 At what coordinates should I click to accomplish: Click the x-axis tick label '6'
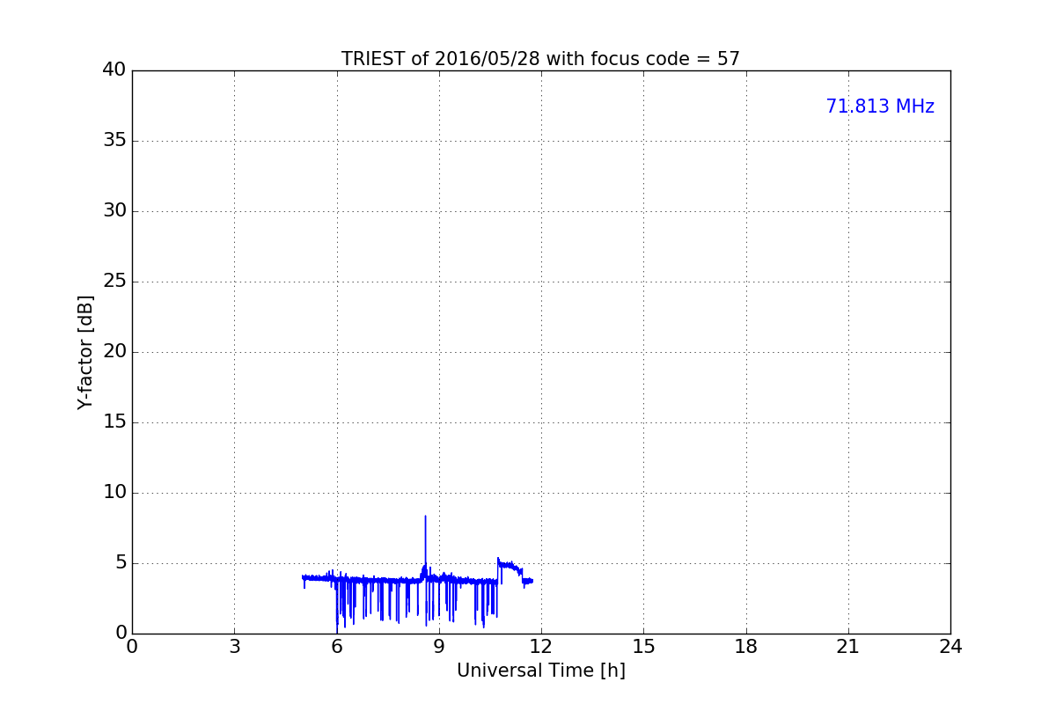click(x=337, y=647)
